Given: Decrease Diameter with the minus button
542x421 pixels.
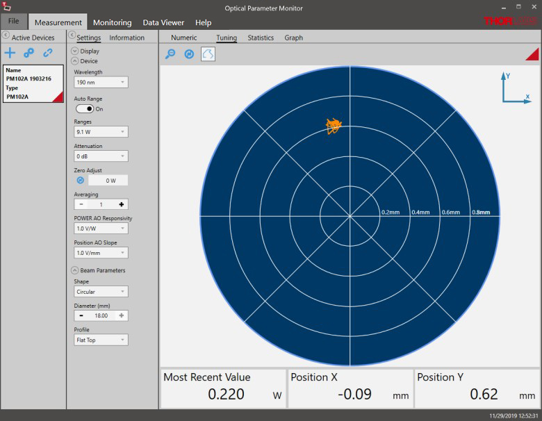Looking at the screenshot, I should (81, 315).
